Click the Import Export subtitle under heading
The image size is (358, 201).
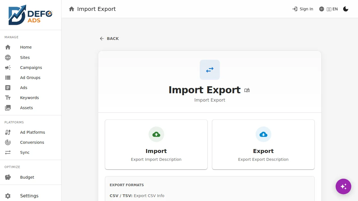(x=210, y=100)
